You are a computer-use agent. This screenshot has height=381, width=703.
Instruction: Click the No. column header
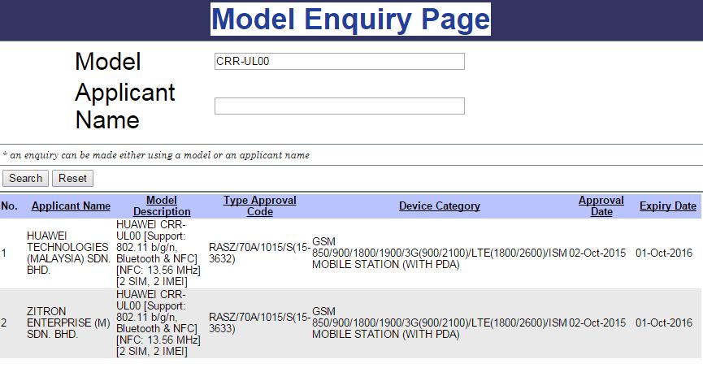(9, 206)
